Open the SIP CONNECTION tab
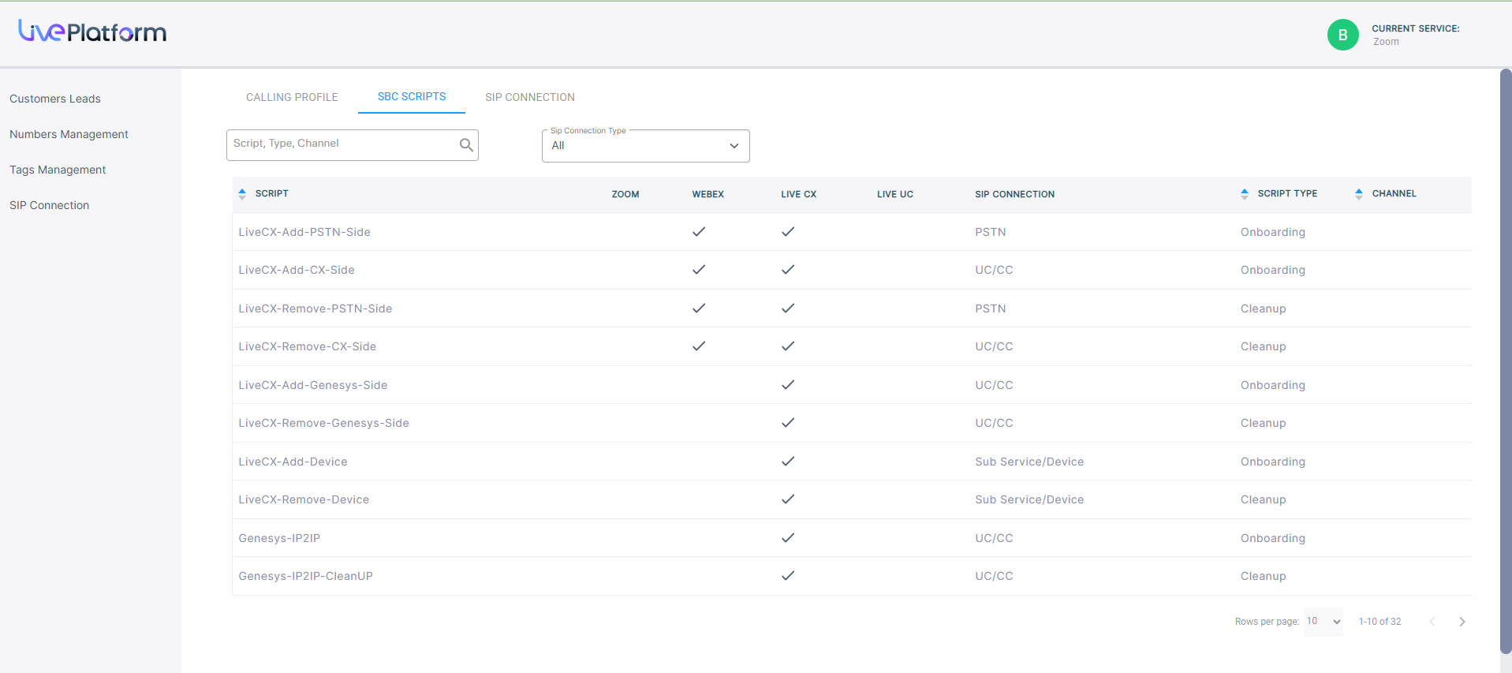Image resolution: width=1512 pixels, height=673 pixels. (530, 97)
